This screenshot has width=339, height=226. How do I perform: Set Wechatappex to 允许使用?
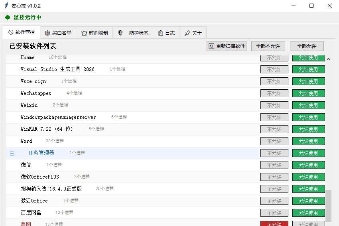tap(308, 93)
